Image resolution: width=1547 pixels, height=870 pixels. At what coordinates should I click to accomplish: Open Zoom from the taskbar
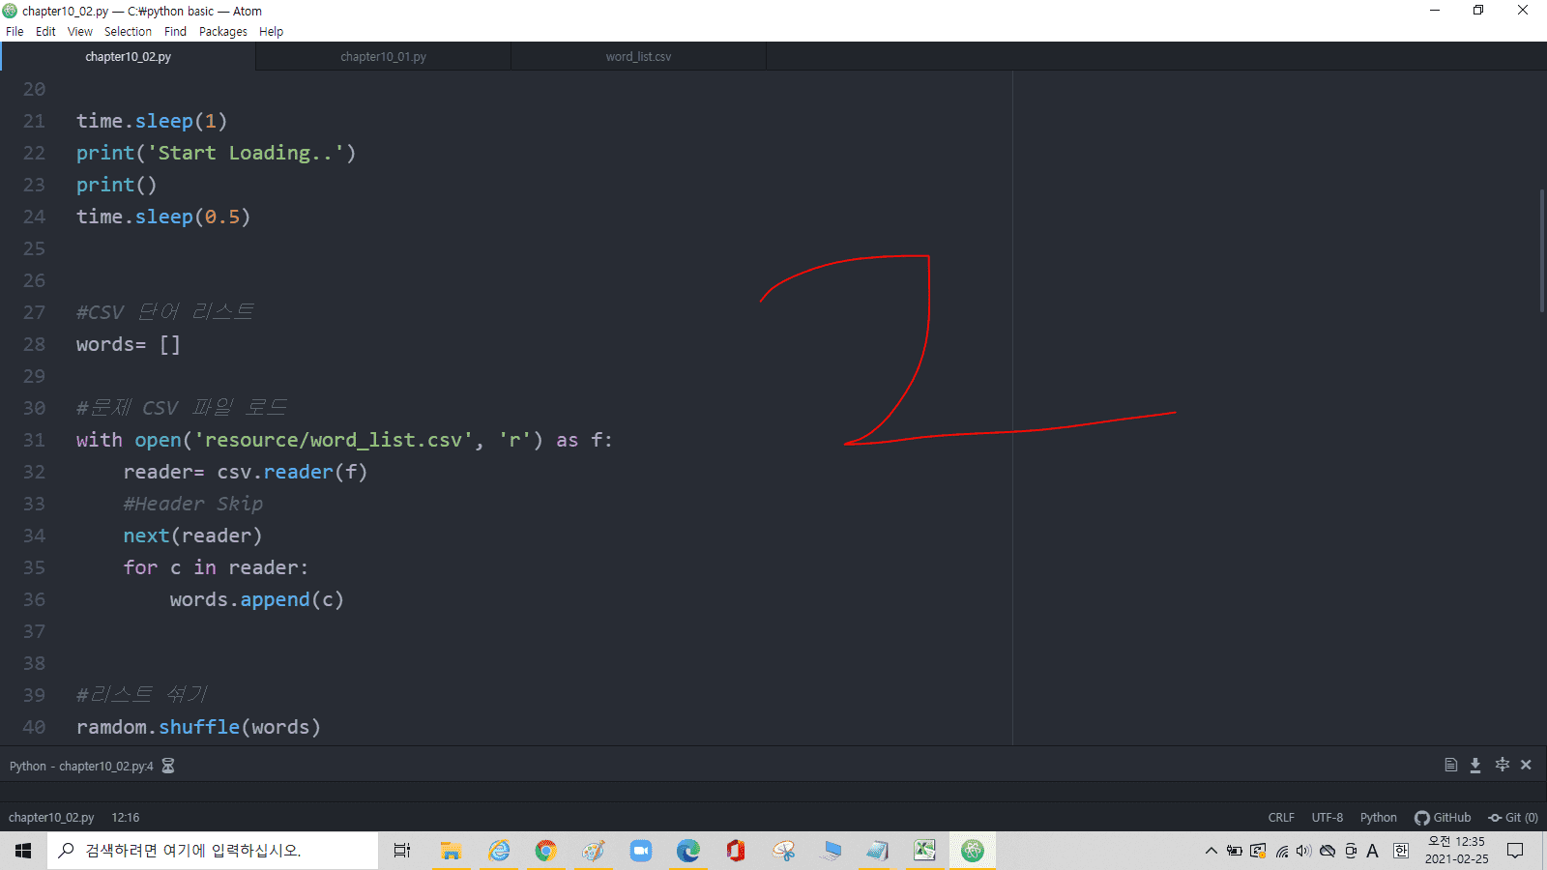641,851
